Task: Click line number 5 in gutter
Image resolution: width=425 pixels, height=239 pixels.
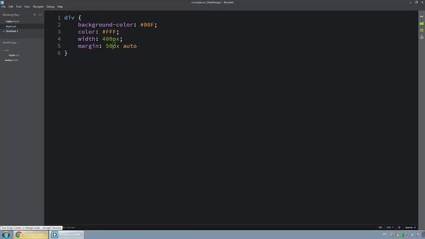Action: (x=59, y=46)
